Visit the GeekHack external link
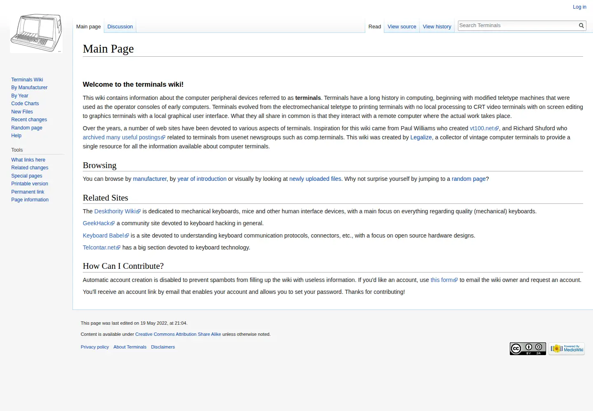 pyautogui.click(x=99, y=223)
